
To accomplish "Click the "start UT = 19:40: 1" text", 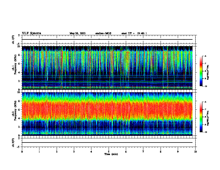I will click(x=134, y=33).
